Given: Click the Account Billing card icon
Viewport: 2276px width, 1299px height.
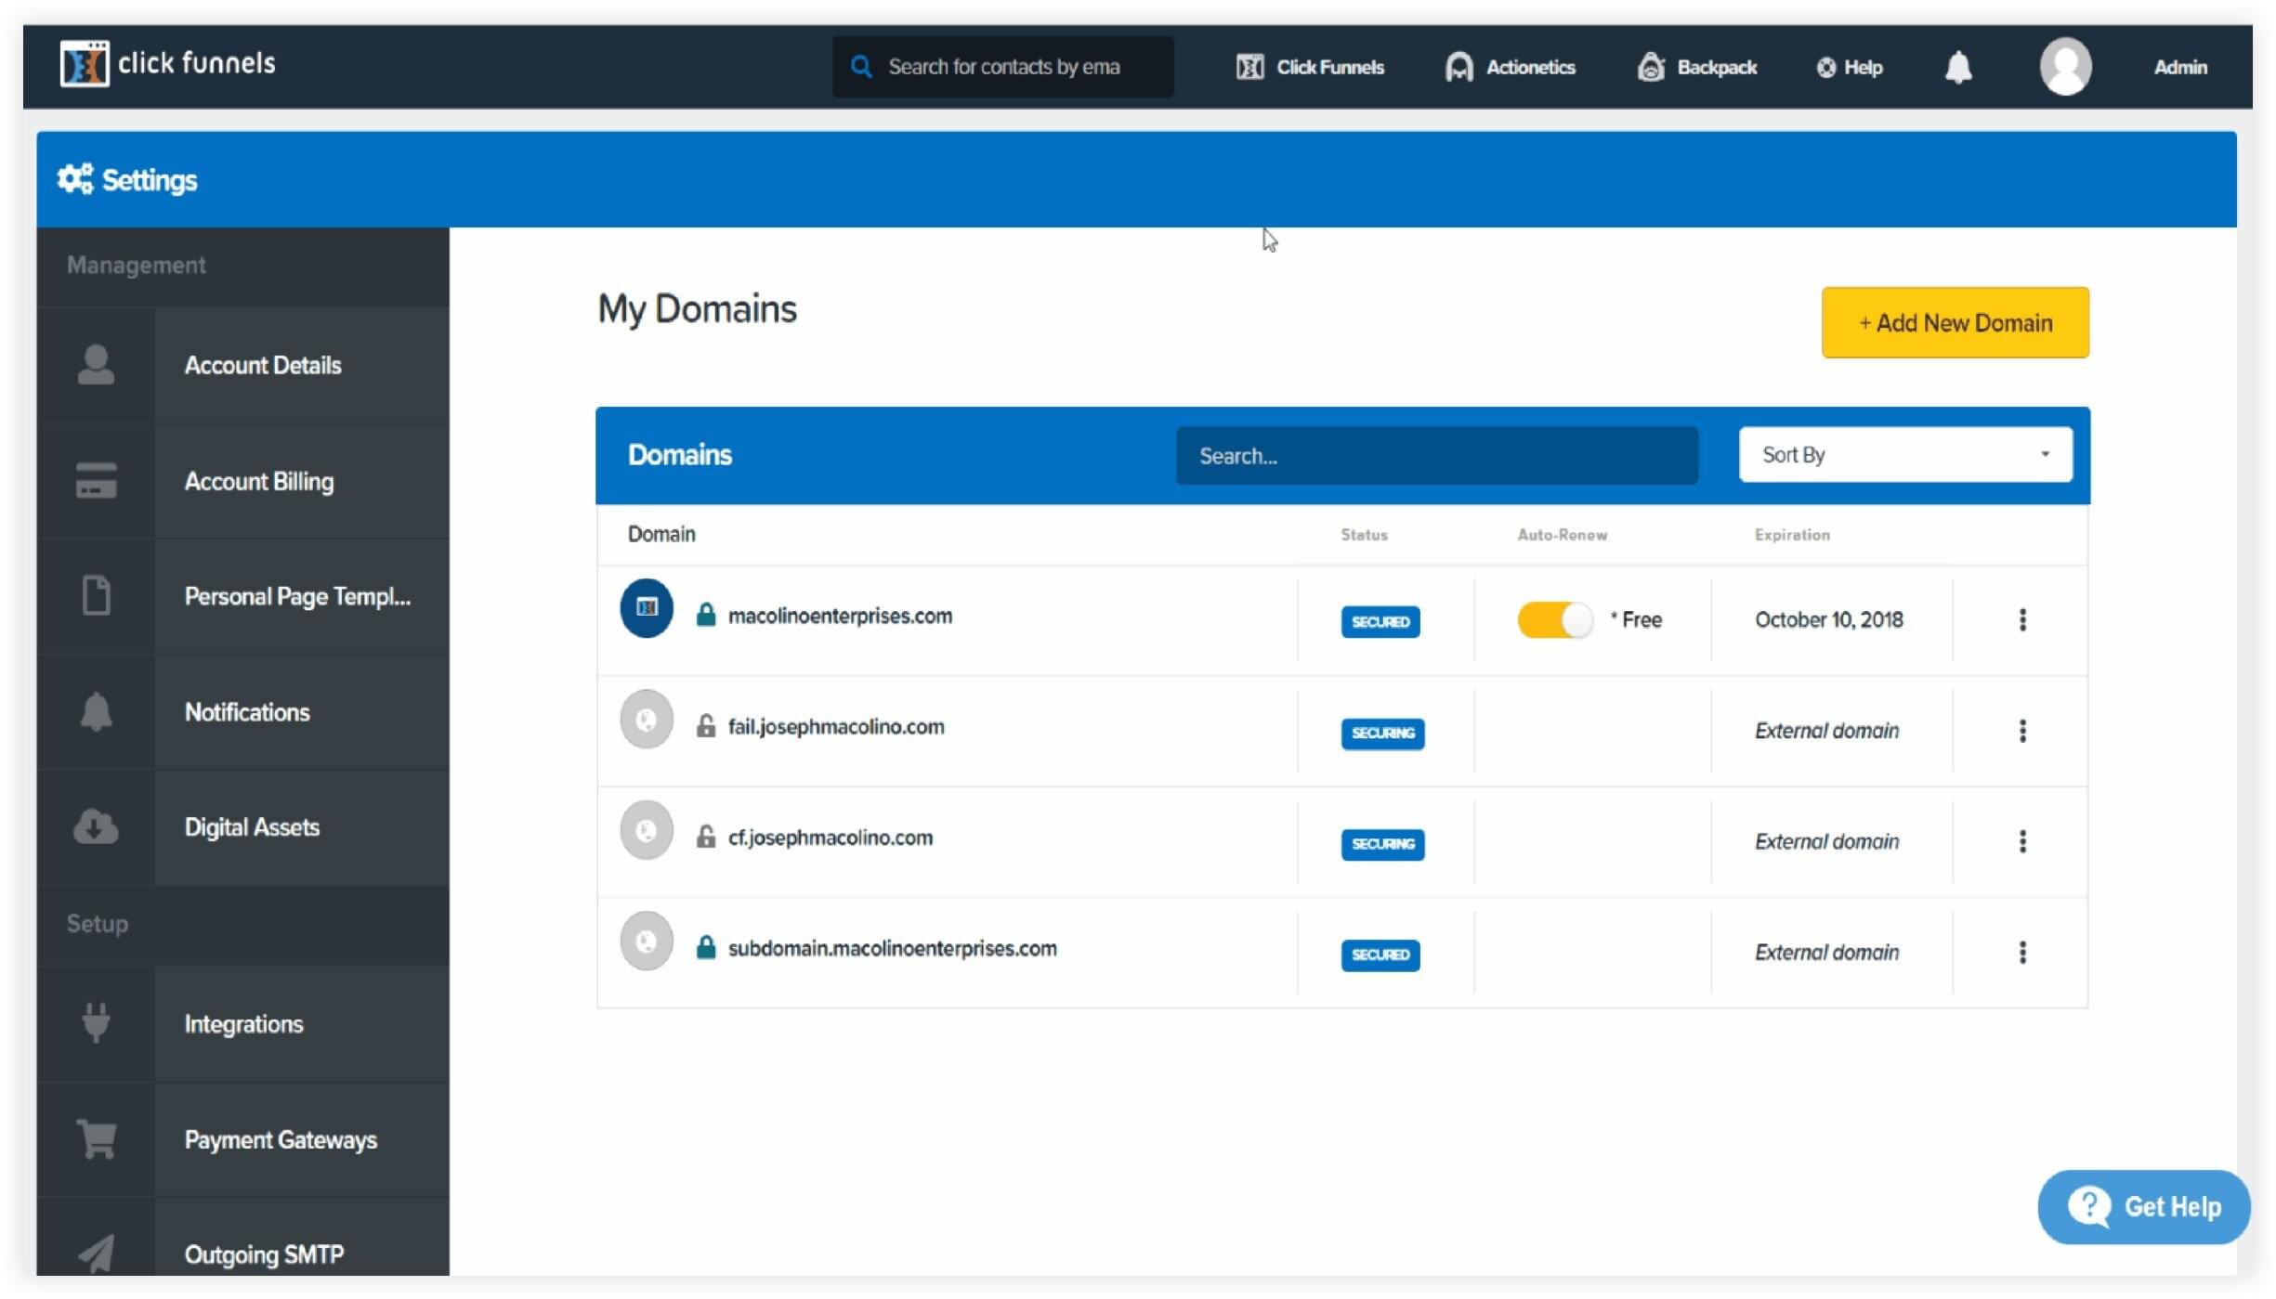Looking at the screenshot, I should (96, 481).
